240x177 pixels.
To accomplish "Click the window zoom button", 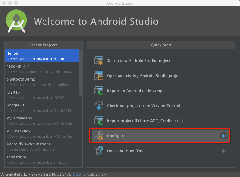I will point(16,3).
